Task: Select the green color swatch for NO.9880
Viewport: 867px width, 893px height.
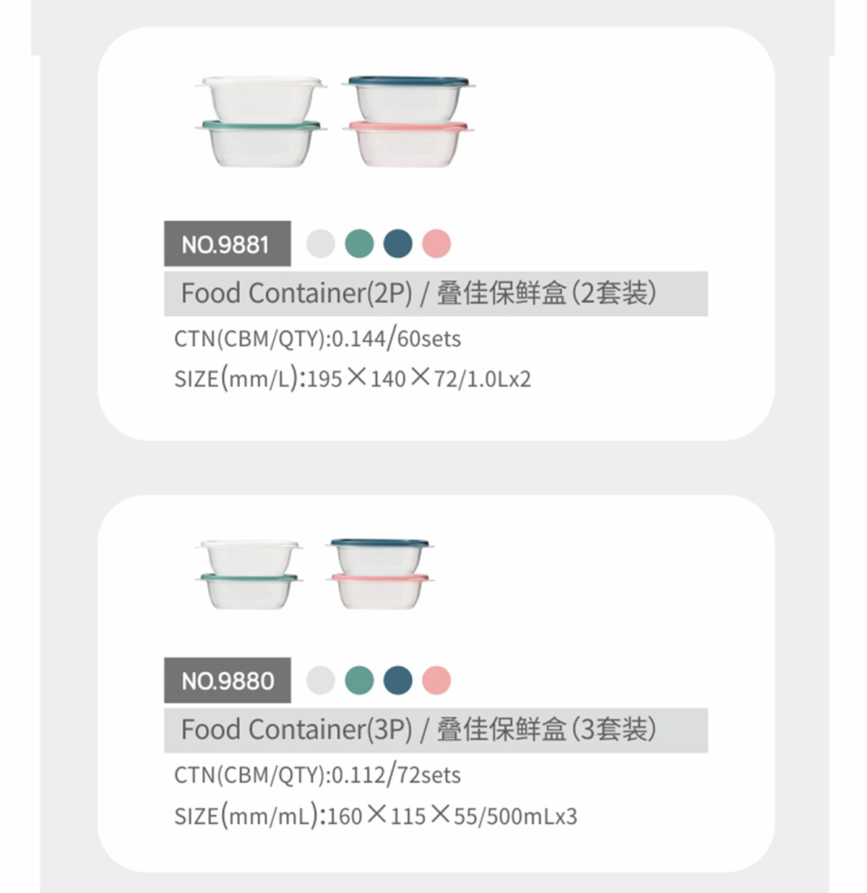Action: coord(359,680)
